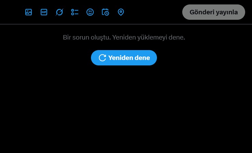Image resolution: width=252 pixels, height=153 pixels.
Task: Retry loading with the blue button
Action: click(x=124, y=58)
